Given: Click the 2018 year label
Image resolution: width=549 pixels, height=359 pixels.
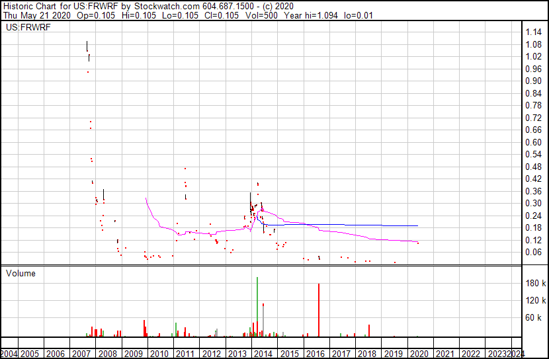Looking at the screenshot, I should coord(367,354).
